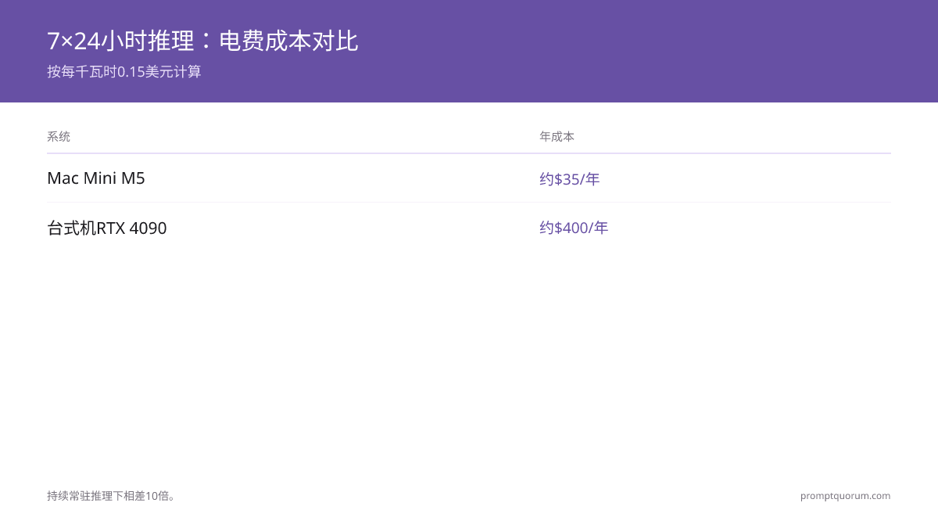The image size is (938, 528).
Task: Click the 约$35/年 cost value
Action: [x=570, y=179]
